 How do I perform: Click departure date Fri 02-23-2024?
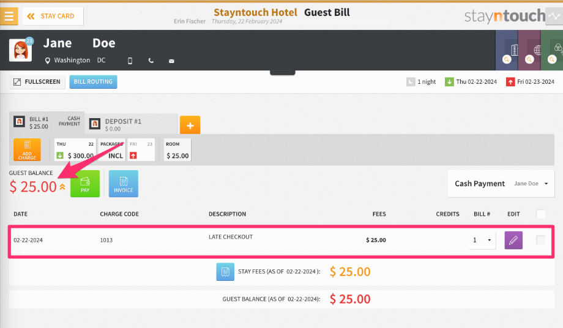(x=535, y=82)
